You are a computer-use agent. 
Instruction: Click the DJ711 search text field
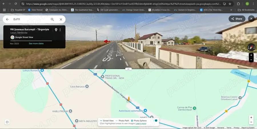pyautogui.click(x=30, y=19)
